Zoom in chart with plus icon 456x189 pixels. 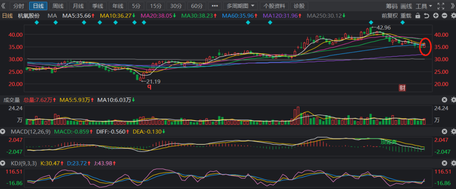pyautogui.click(x=435, y=16)
